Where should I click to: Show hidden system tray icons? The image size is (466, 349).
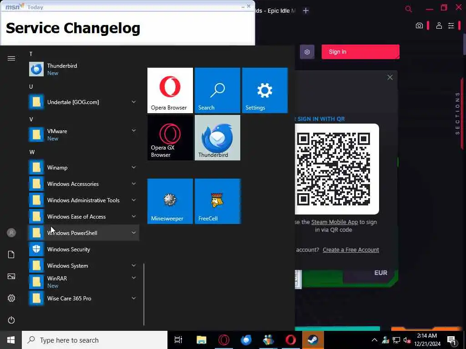tap(375, 340)
